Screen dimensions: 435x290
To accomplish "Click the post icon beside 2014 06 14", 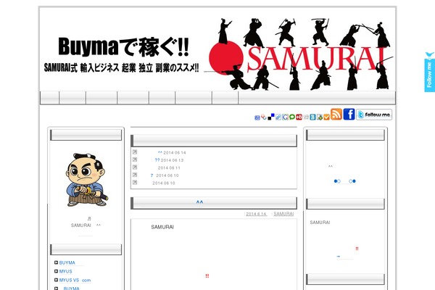I will tap(135, 152).
